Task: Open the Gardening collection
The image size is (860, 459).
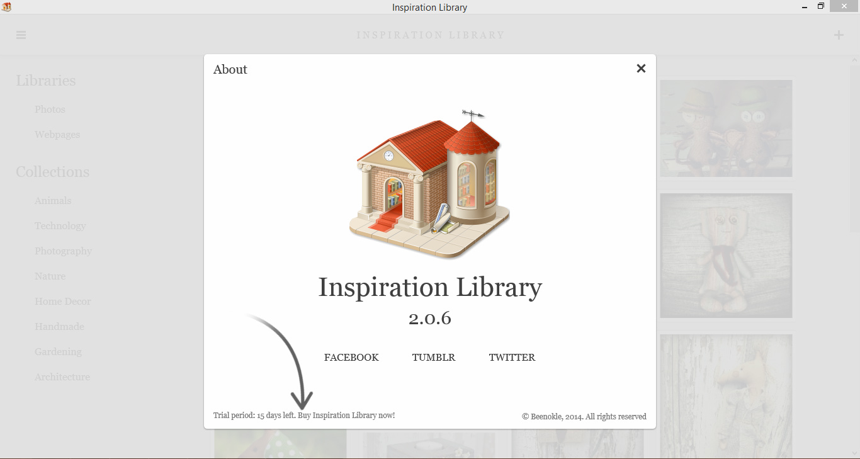Action: (x=58, y=352)
